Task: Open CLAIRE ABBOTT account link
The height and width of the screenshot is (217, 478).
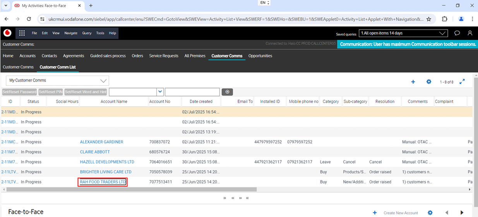Action: [x=95, y=152]
